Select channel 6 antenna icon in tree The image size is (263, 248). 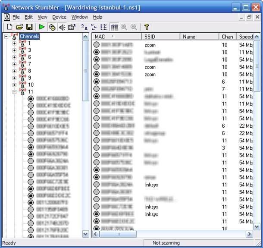22,57
